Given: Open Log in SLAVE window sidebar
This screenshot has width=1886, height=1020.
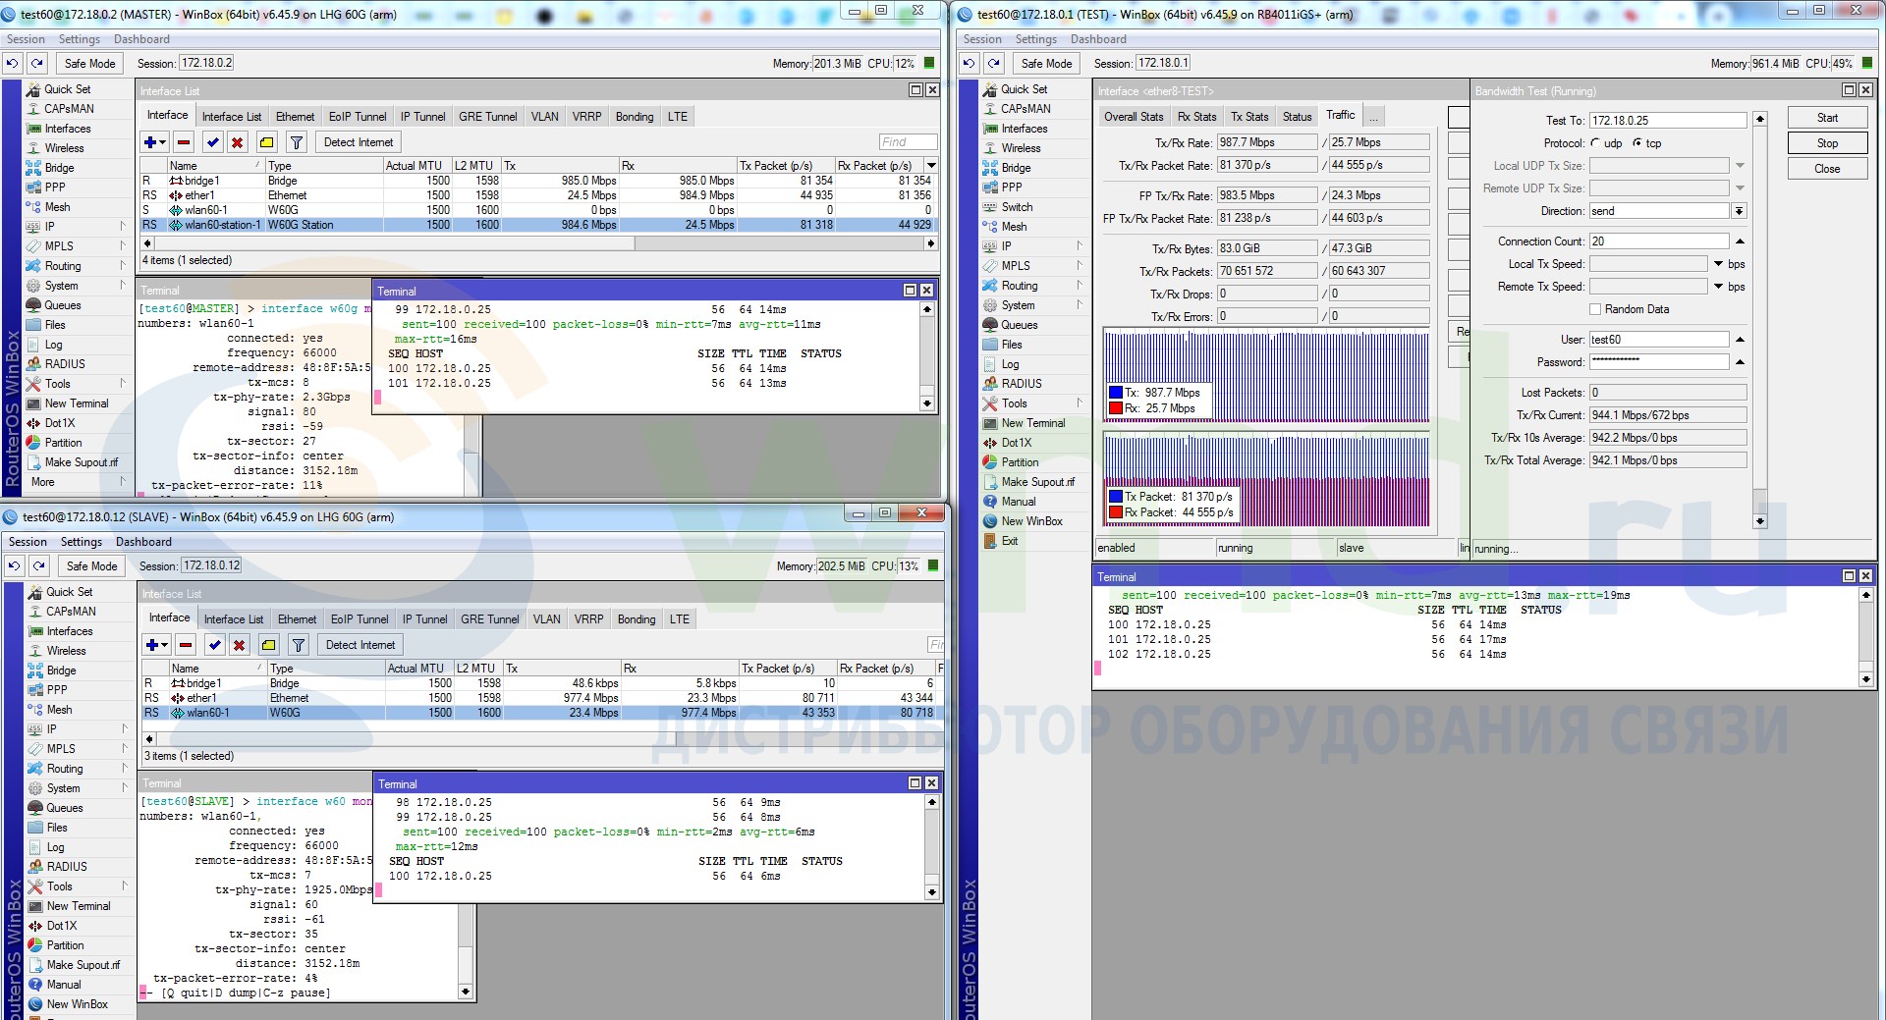Looking at the screenshot, I should (55, 846).
